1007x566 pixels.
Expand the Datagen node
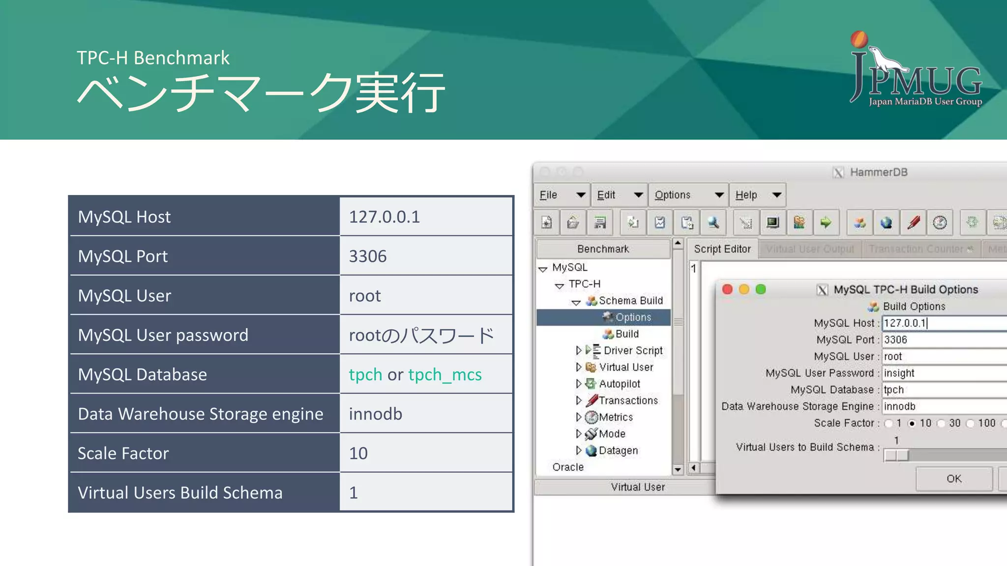tap(579, 451)
